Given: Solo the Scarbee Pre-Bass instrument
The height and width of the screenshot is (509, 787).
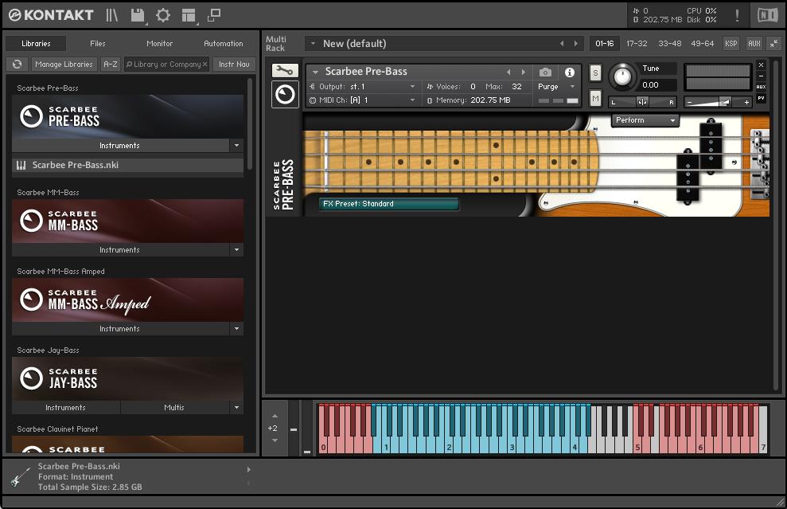Looking at the screenshot, I should (x=595, y=73).
